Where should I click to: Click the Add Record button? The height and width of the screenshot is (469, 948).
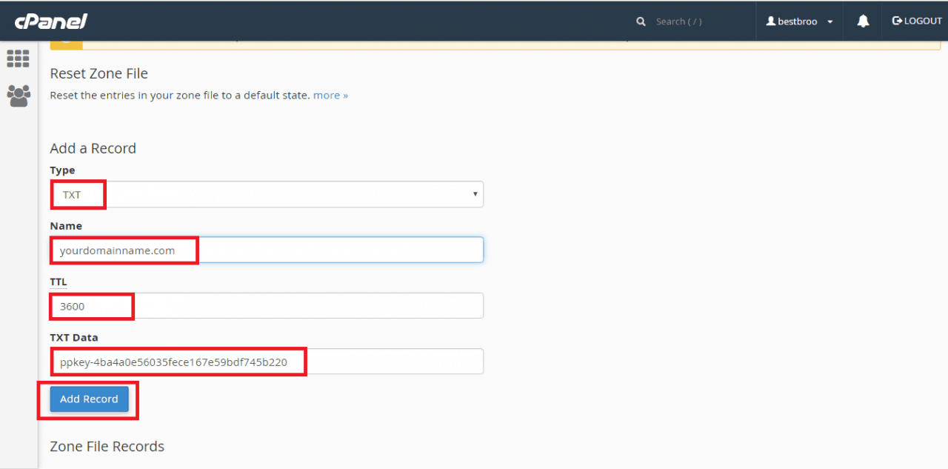pos(89,399)
